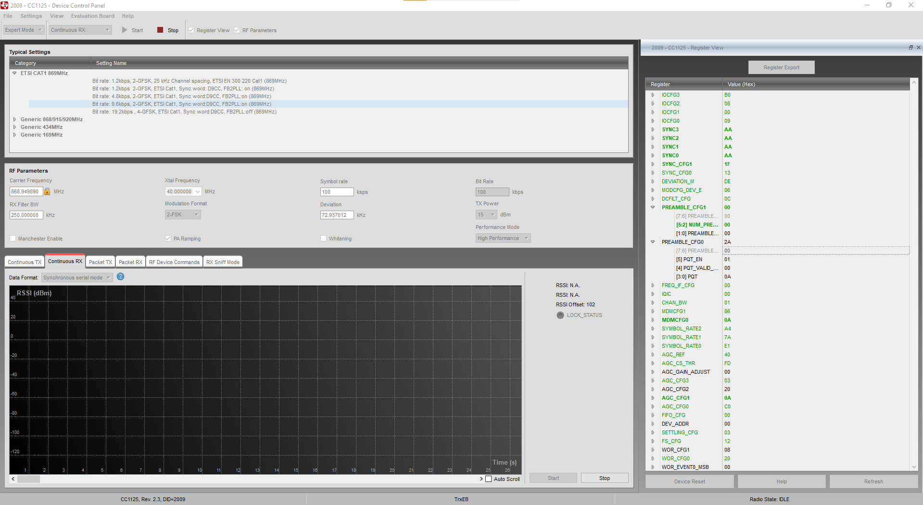The image size is (923, 505).
Task: Click Stop button below RSSI graph
Action: pos(605,478)
